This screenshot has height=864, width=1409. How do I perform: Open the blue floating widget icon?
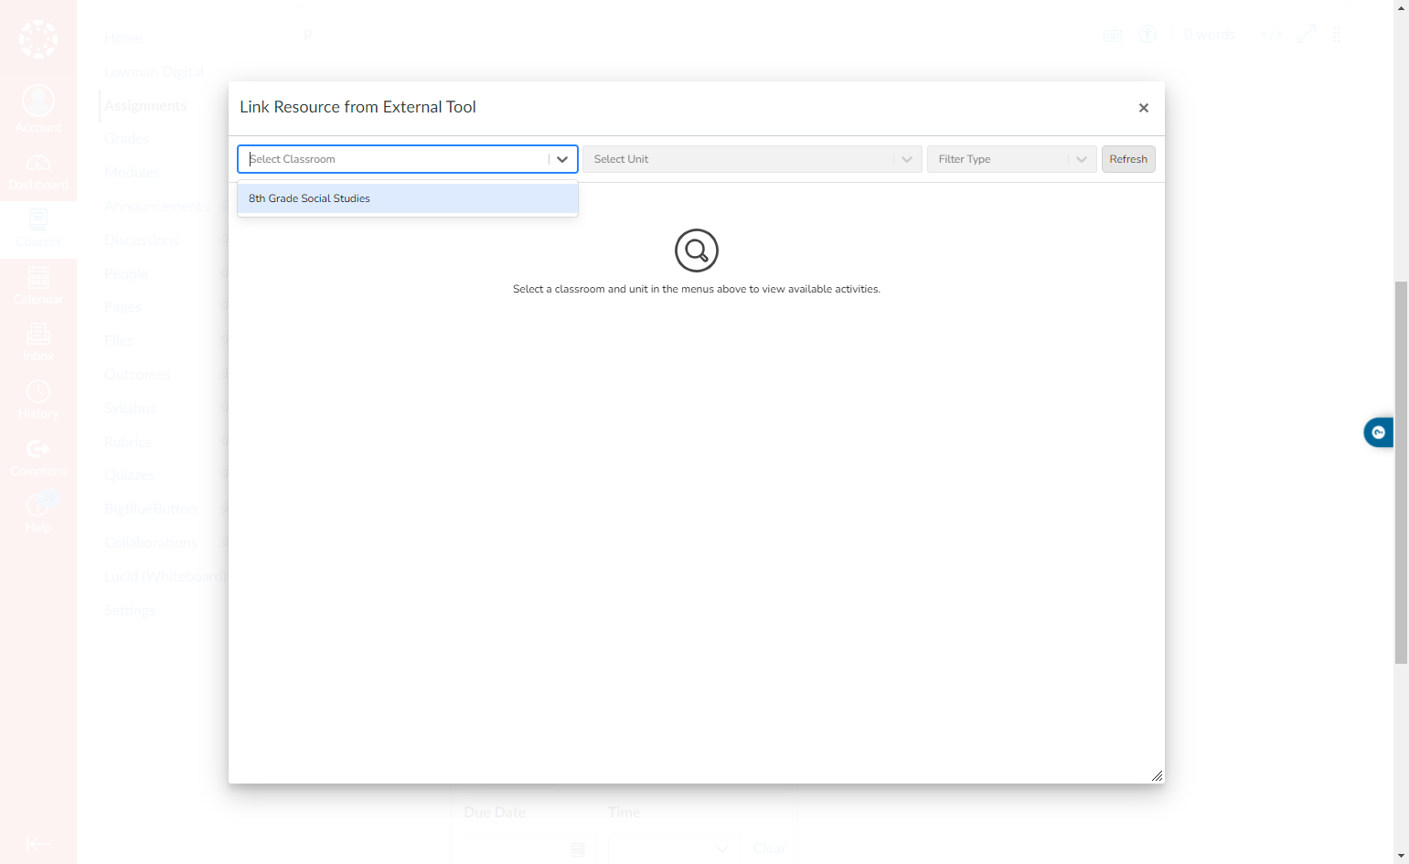click(1379, 432)
